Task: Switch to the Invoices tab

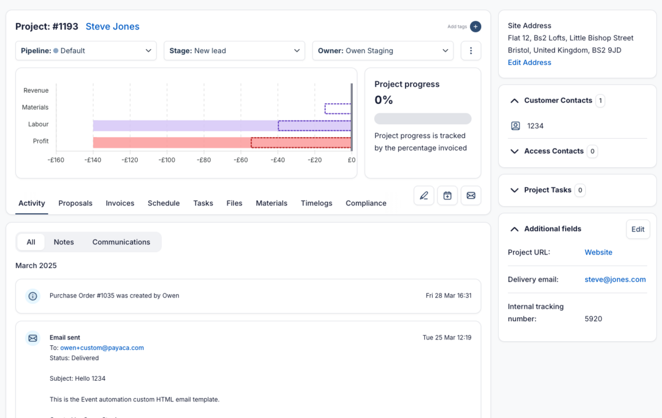Action: click(120, 203)
